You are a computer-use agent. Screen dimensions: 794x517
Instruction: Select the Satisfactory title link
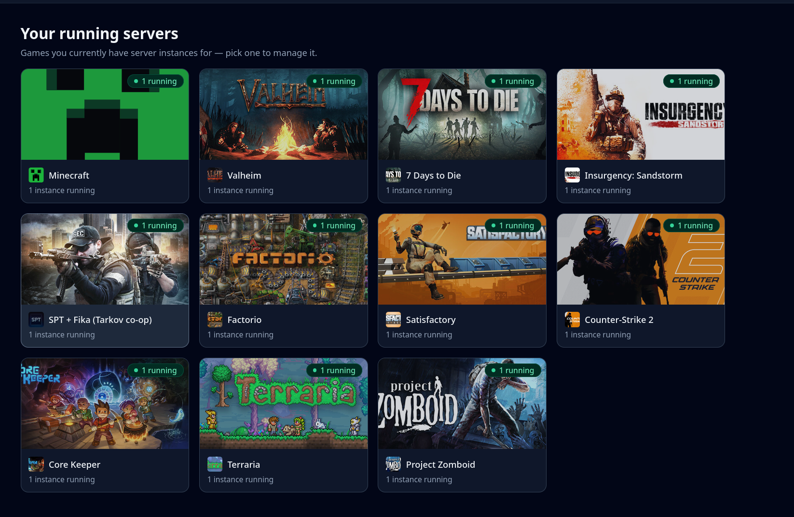click(x=431, y=320)
